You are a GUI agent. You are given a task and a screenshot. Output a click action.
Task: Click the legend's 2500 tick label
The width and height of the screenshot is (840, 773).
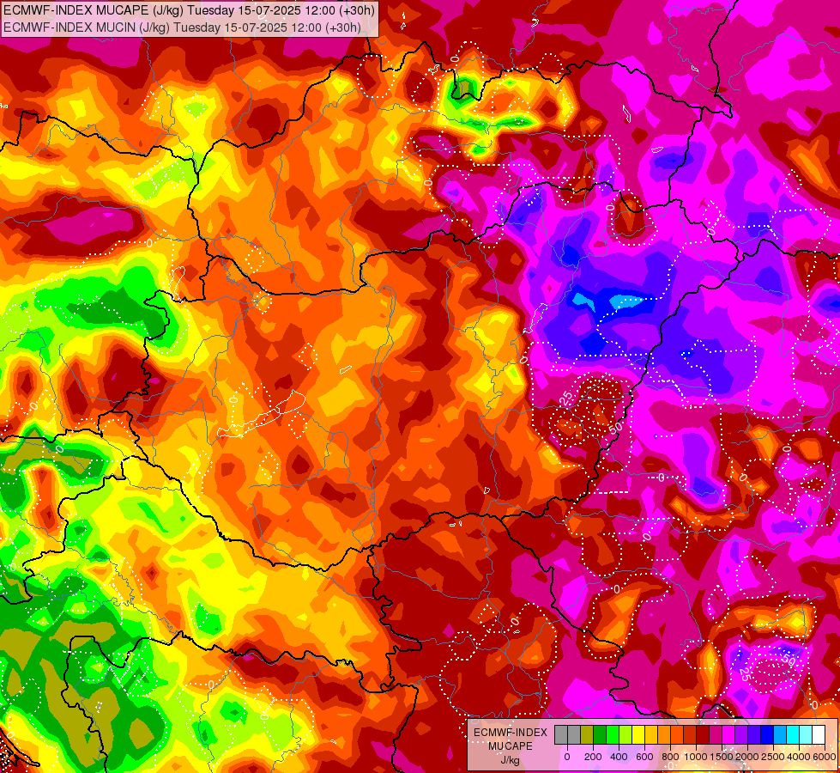click(773, 757)
